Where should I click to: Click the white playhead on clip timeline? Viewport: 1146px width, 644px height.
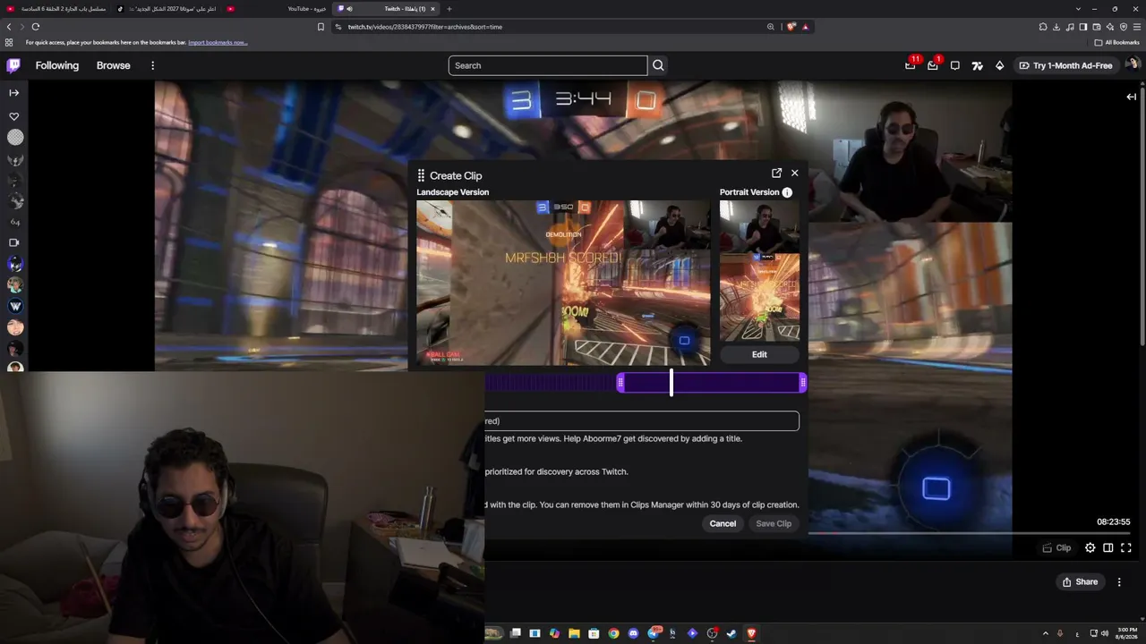[x=671, y=383]
